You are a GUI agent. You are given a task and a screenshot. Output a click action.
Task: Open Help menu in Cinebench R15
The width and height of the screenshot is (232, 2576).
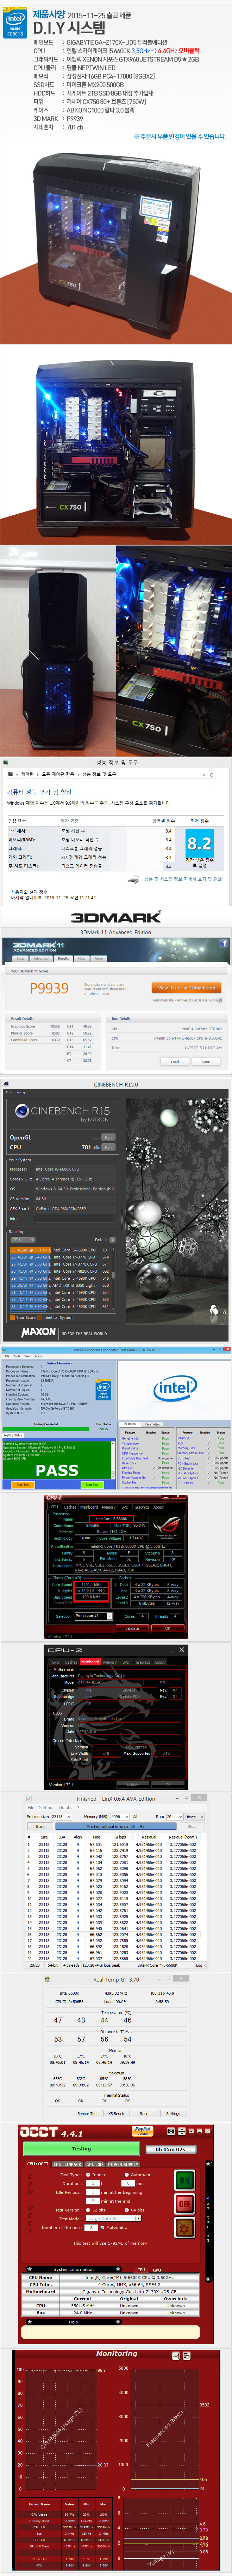coord(21,1093)
